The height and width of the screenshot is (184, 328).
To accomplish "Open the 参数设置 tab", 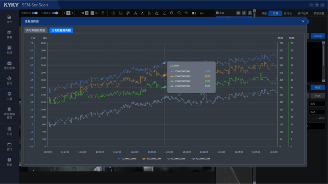I will click(319, 13).
